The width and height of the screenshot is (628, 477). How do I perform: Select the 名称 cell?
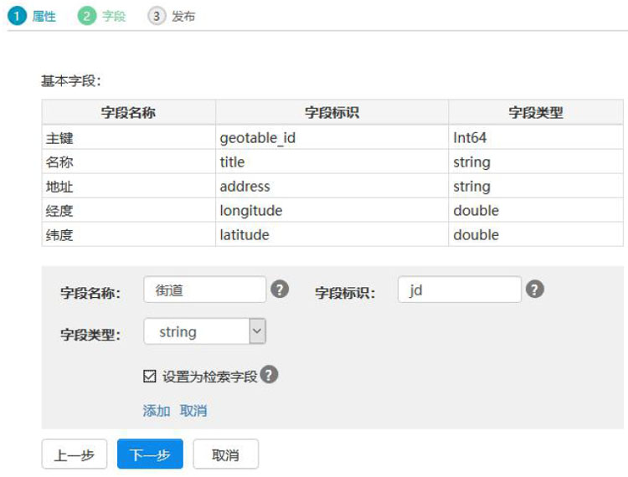129,162
